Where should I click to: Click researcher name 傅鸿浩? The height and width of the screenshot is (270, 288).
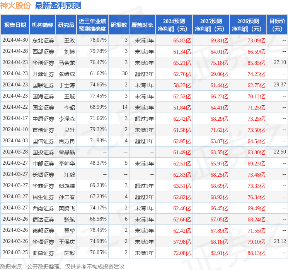click(67, 186)
